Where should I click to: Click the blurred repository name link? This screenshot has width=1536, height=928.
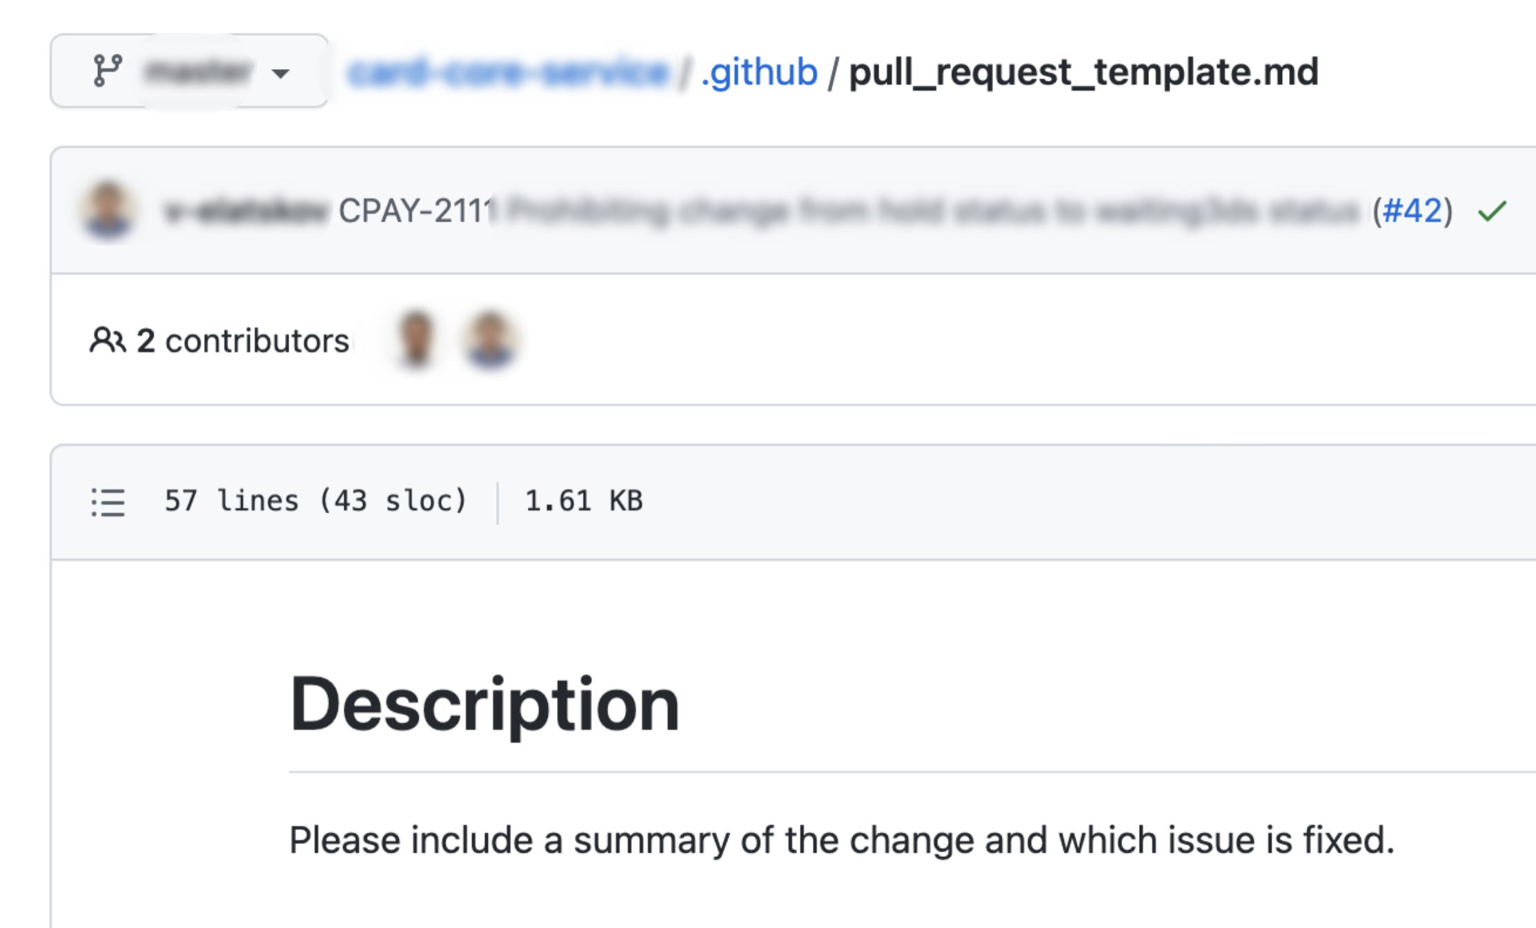click(x=507, y=72)
